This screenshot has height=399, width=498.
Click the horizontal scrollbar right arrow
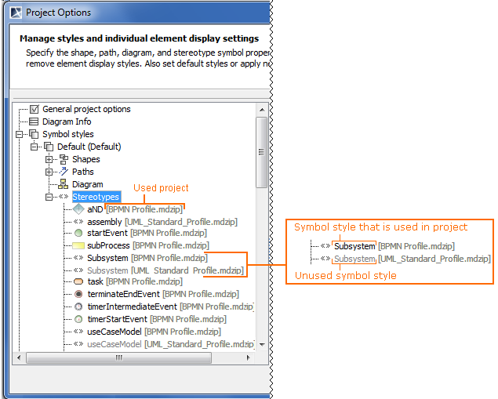[248, 357]
